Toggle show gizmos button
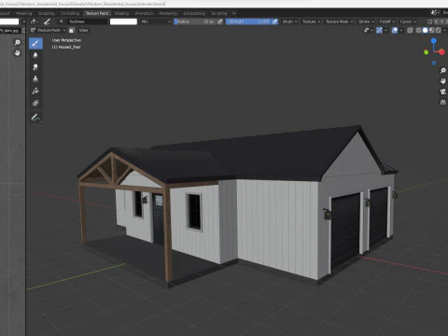The height and width of the screenshot is (336, 448). coord(379,30)
